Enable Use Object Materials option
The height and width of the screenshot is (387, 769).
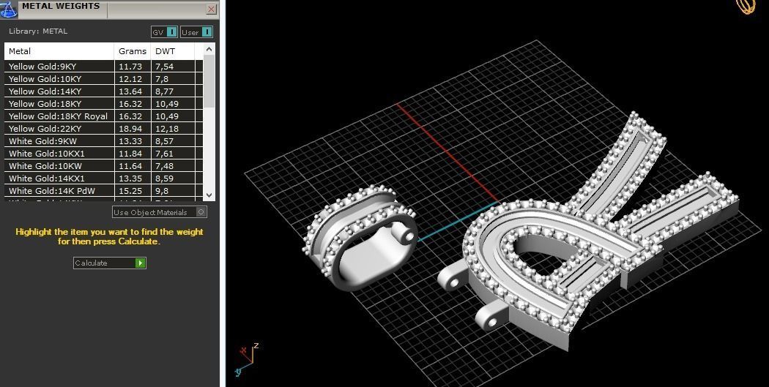coord(160,212)
